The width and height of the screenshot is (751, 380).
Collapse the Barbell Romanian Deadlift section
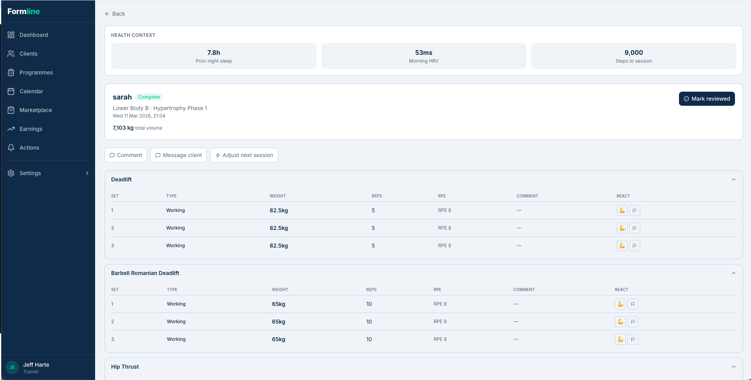tap(733, 273)
